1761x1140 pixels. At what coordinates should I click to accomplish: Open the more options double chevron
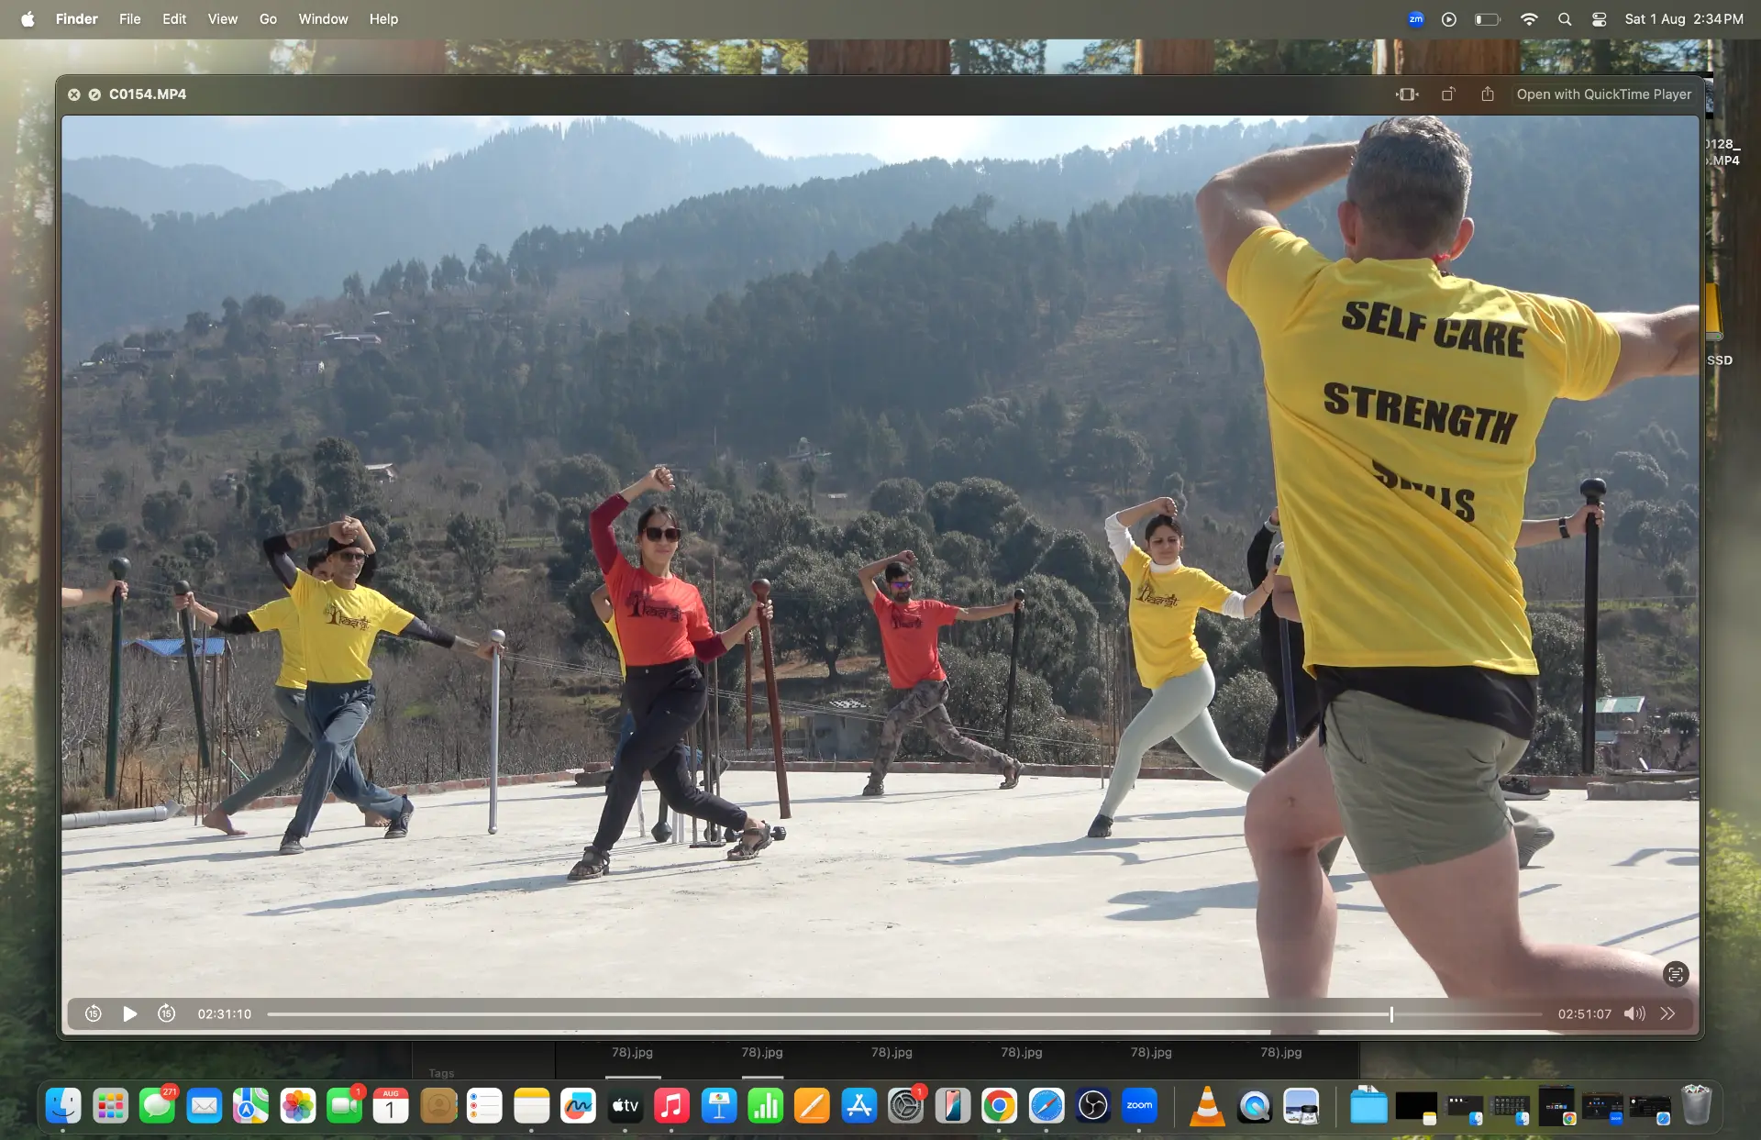point(1667,1013)
